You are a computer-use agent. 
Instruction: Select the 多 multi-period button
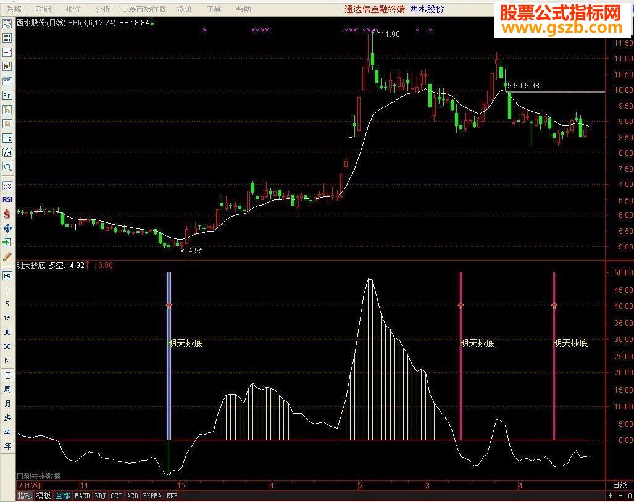tap(7, 418)
